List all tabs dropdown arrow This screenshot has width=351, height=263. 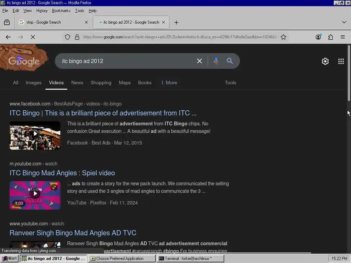pos(344,22)
